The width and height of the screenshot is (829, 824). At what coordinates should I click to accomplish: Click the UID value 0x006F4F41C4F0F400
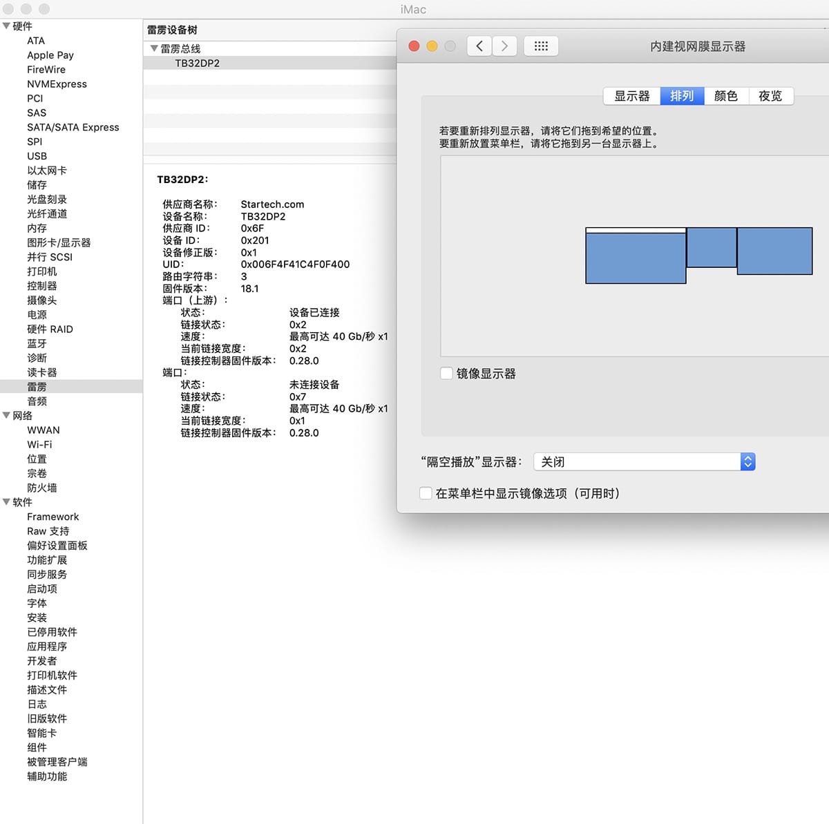(x=295, y=265)
